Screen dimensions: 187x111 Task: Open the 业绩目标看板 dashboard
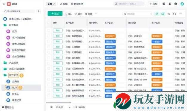pyautogui.click(x=19, y=56)
